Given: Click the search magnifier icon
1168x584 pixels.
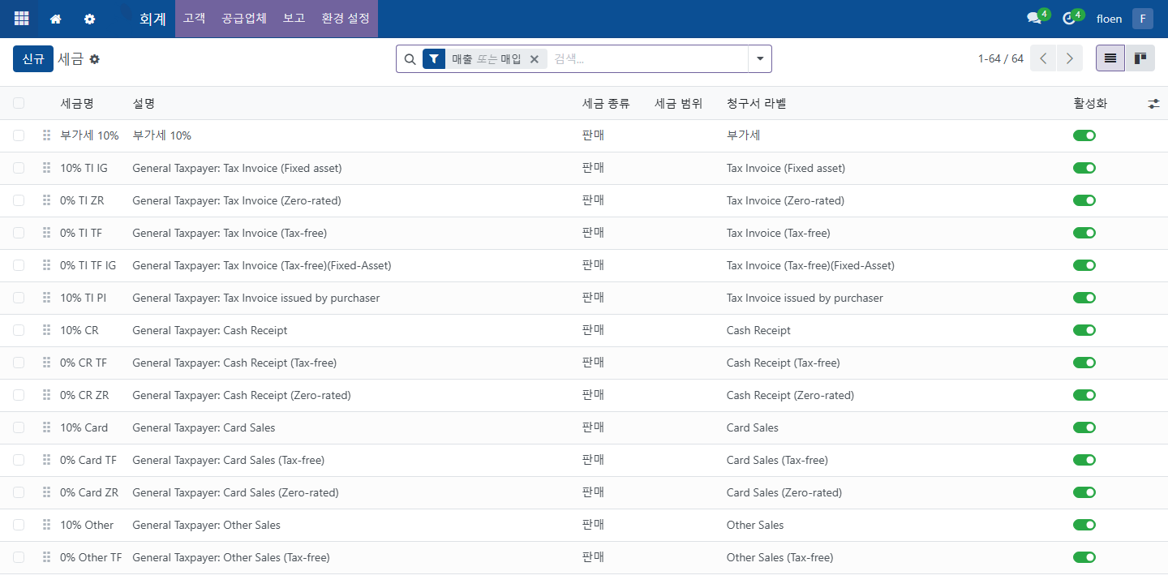Looking at the screenshot, I should (410, 59).
